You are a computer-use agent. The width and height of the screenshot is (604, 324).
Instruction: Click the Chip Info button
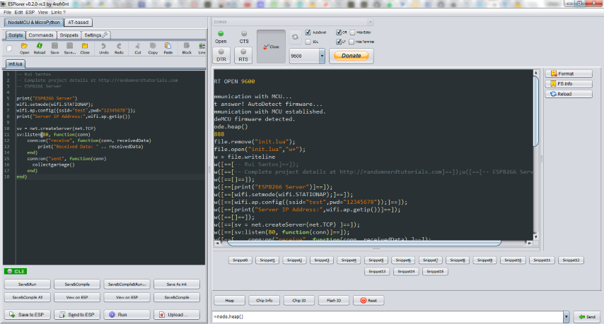(265, 300)
